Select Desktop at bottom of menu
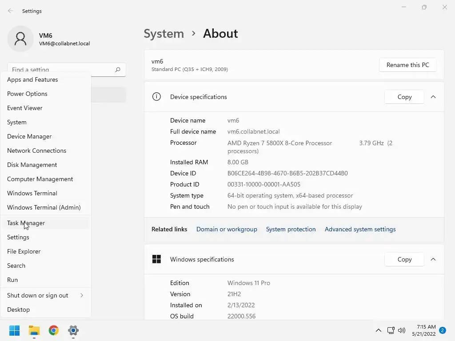The width and height of the screenshot is (455, 341). pyautogui.click(x=46, y=309)
